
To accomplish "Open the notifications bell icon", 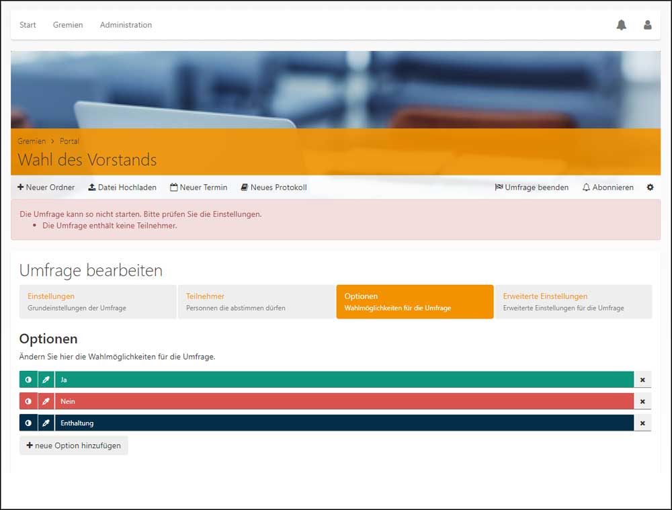I will 621,25.
